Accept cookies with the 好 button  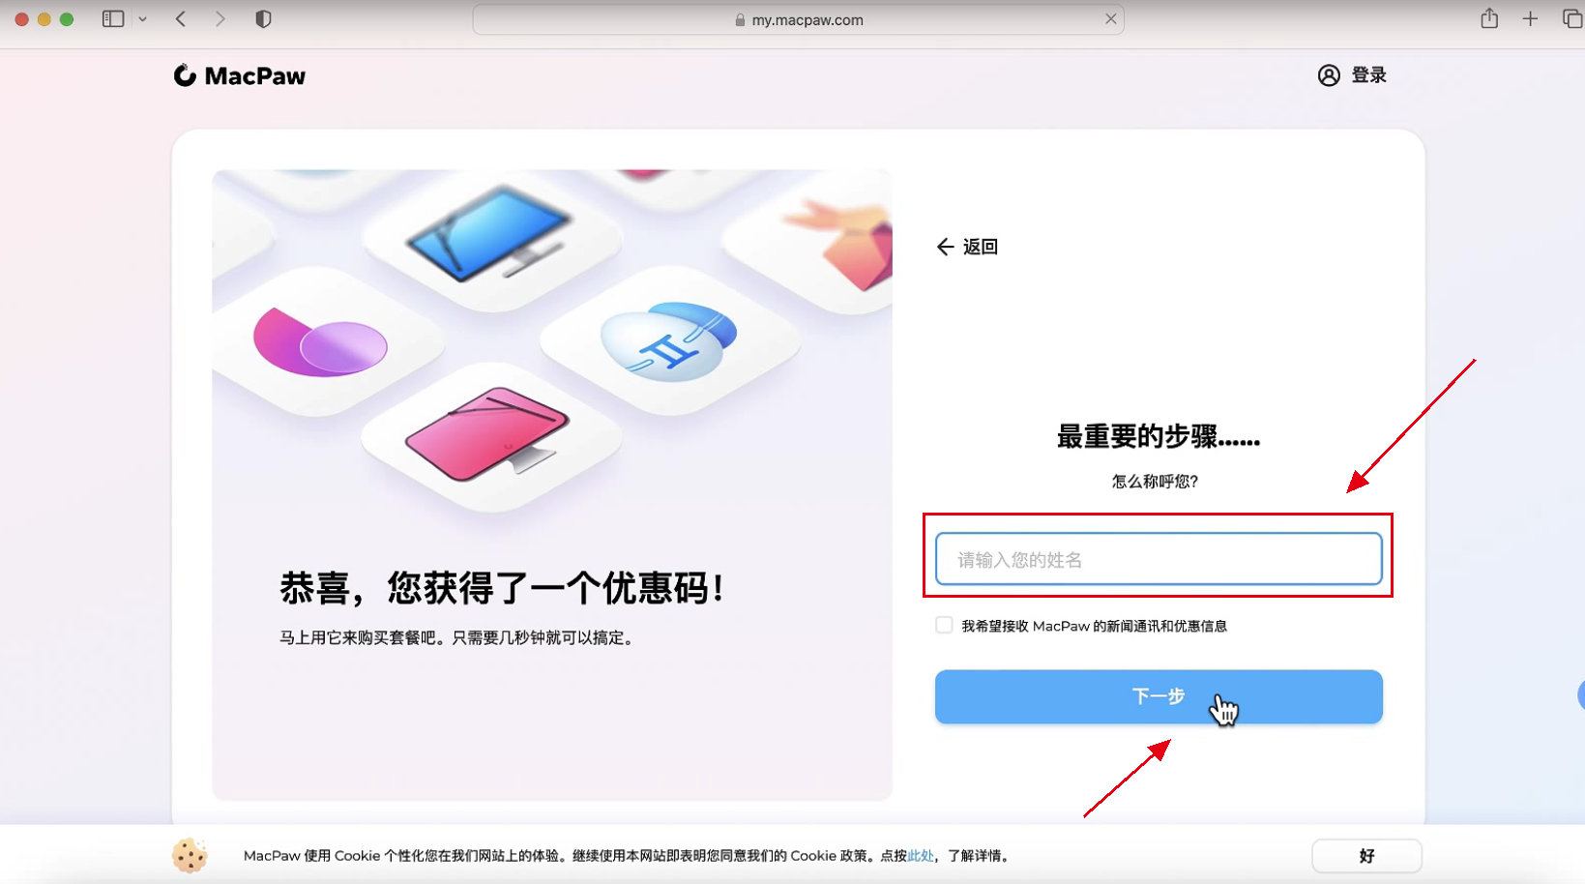(1366, 856)
